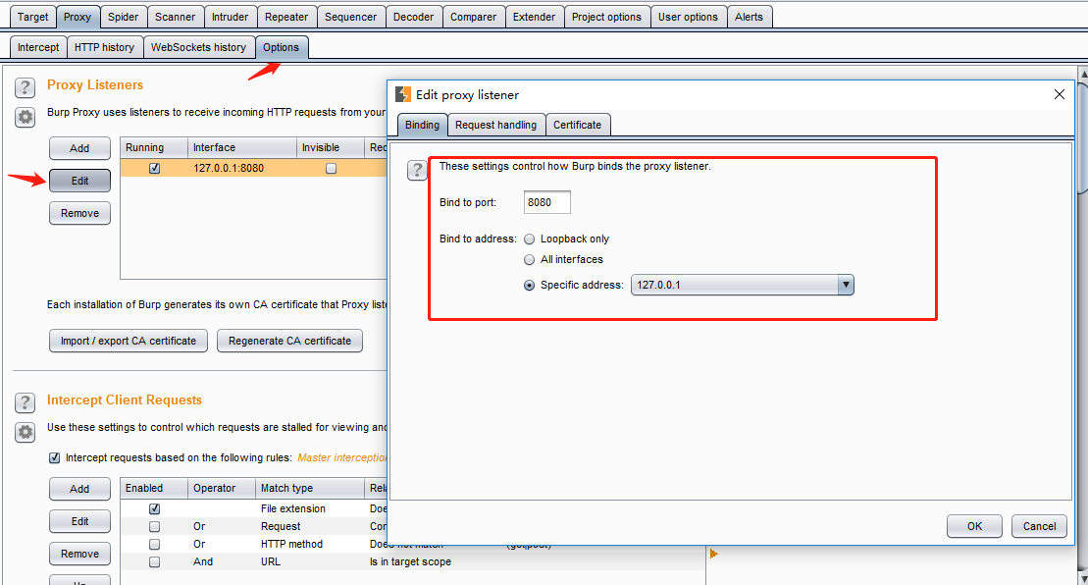The width and height of the screenshot is (1088, 585).
Task: Sort listeners by Running column header
Action: tap(154, 148)
